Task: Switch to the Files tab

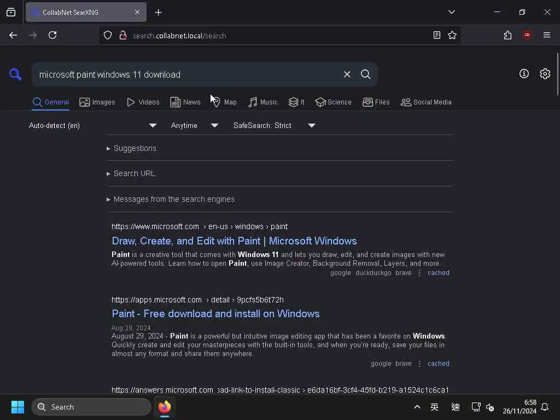Action: 376,102
